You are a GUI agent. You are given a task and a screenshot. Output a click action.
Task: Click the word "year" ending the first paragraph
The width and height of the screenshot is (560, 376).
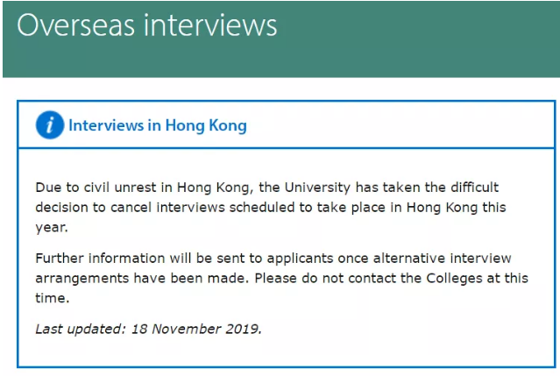tap(51, 226)
